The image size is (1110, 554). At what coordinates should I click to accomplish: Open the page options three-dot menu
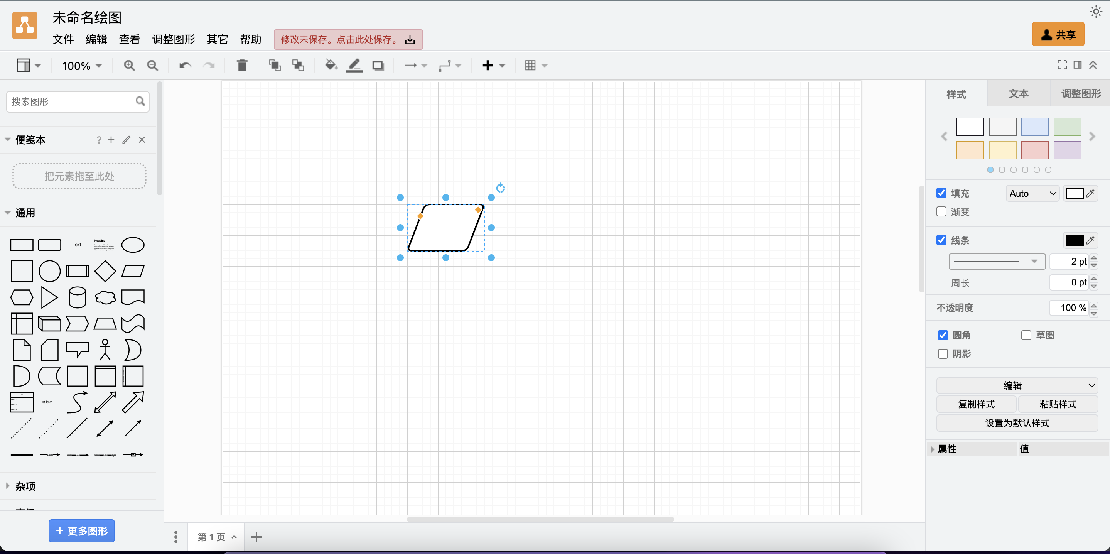[x=176, y=537]
